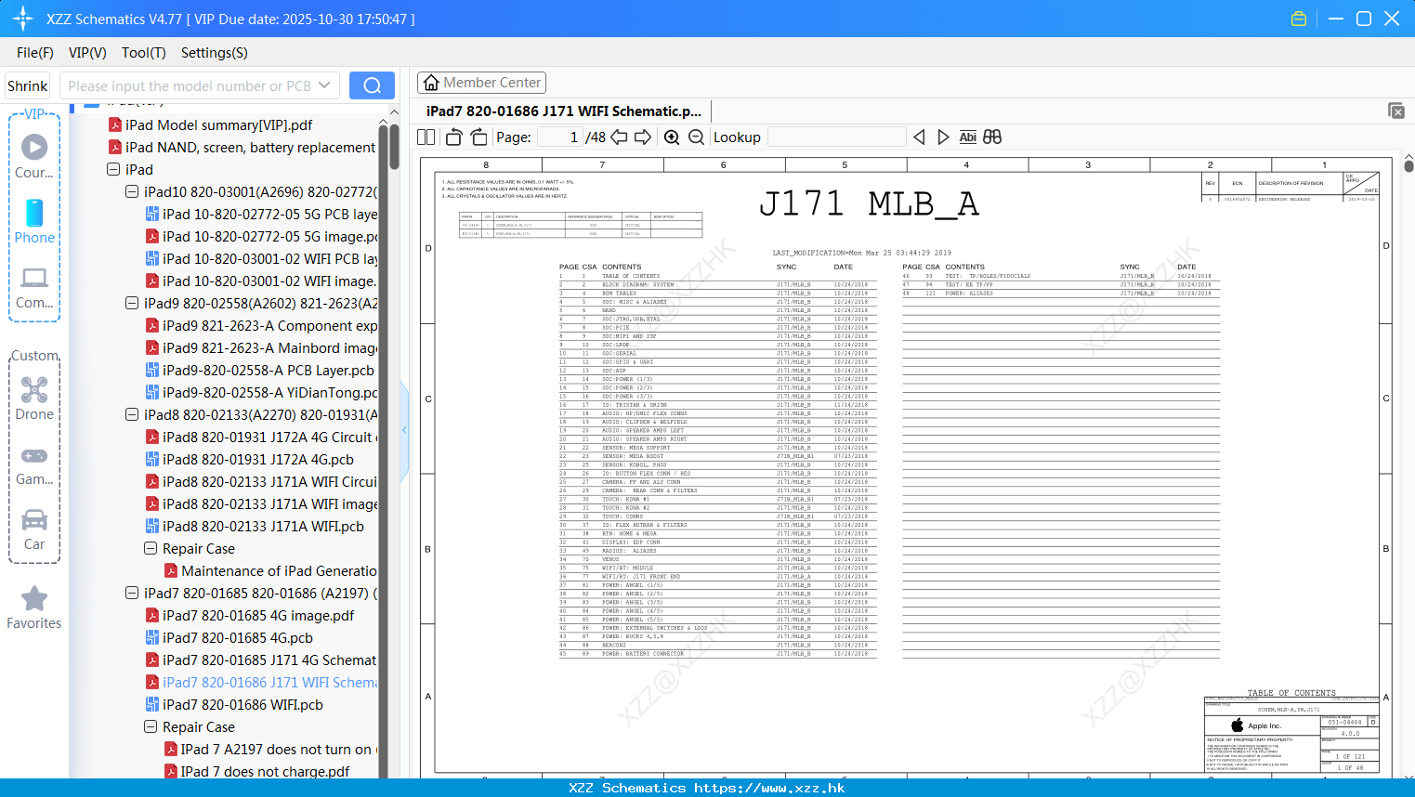Click the binoculars search icon
1415x797 pixels.
coord(992,137)
